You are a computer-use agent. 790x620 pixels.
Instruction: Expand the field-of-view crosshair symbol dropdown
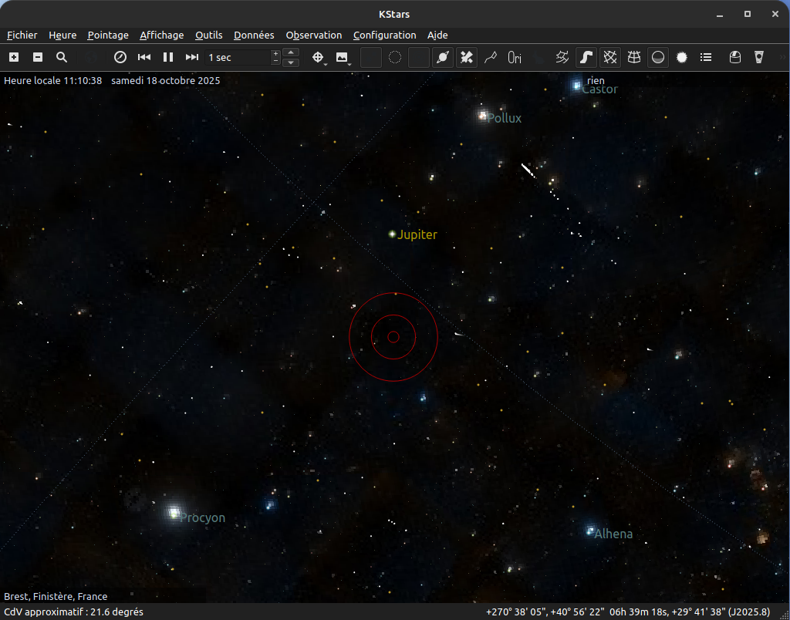coord(319,58)
